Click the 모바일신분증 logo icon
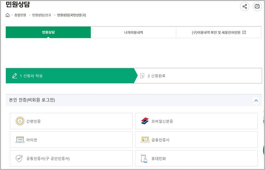Viewport: 265px width, 170px height. [x=145, y=121]
